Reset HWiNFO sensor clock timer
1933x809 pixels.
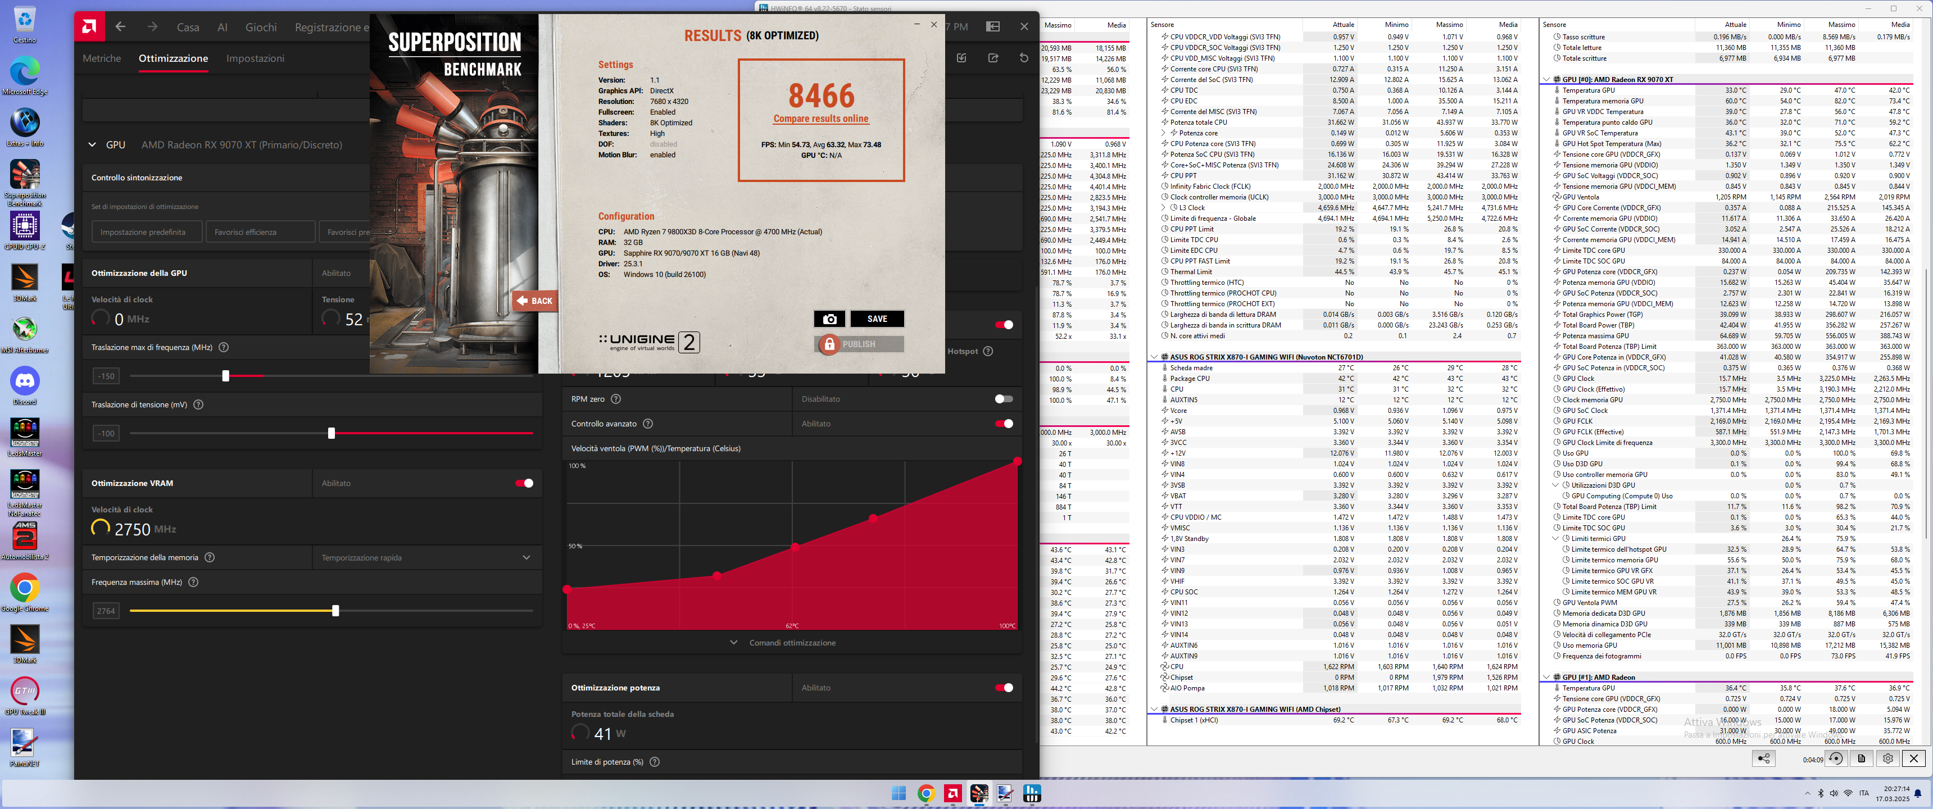1835,759
